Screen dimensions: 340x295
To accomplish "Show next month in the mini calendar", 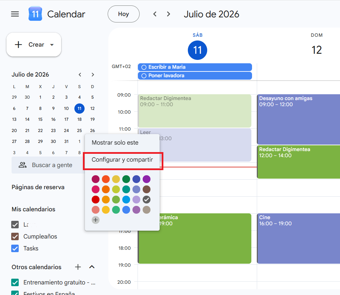I will pos(93,75).
